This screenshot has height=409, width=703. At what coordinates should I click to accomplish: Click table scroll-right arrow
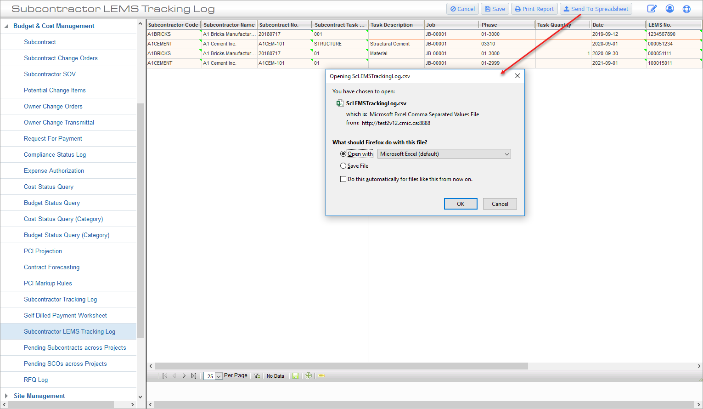[699, 366]
